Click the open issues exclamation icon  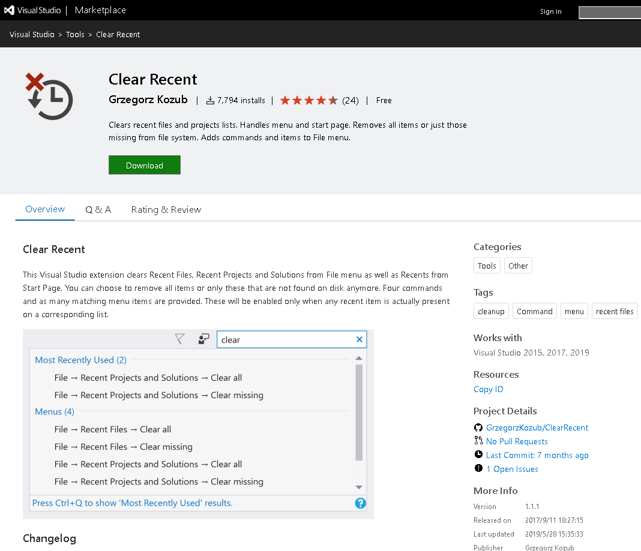478,468
